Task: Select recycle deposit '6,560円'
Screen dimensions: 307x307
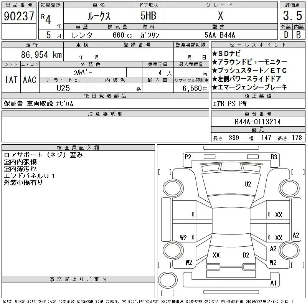Action: [195, 89]
